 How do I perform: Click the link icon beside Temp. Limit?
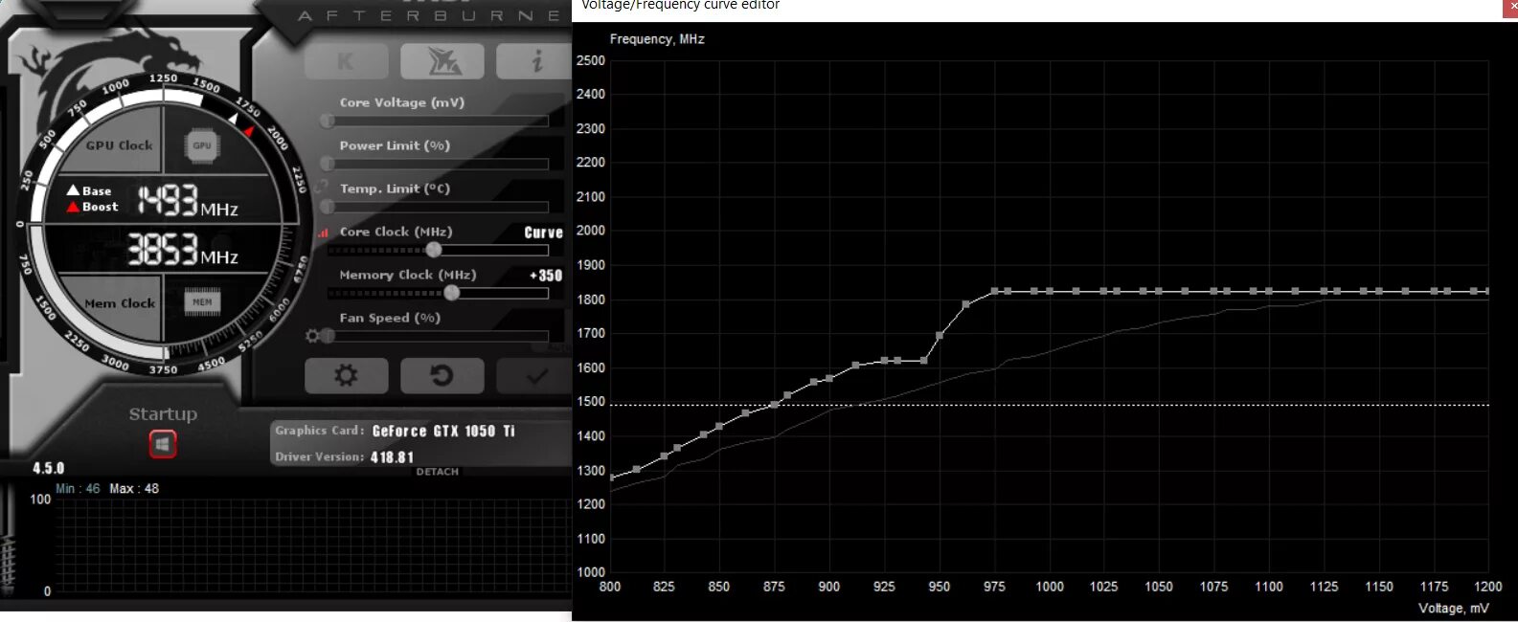[322, 189]
